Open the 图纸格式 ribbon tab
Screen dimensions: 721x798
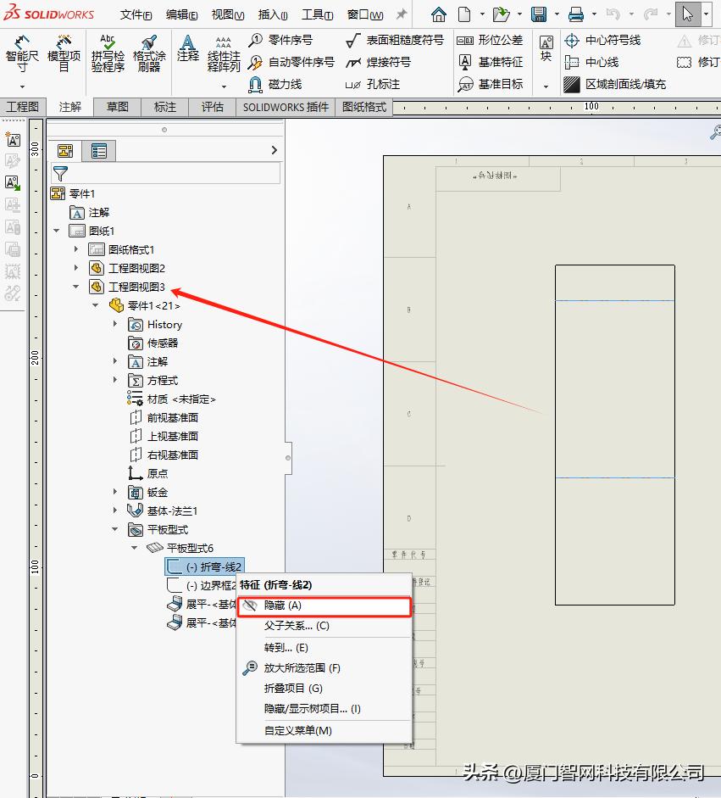click(364, 107)
